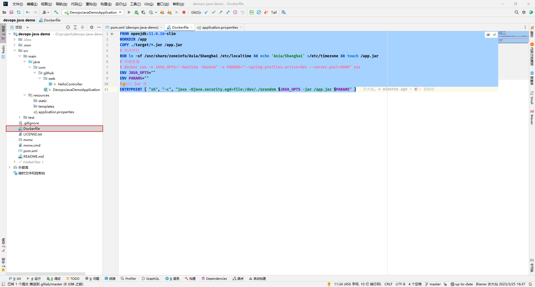Click the Save All icon

[x=11, y=12]
